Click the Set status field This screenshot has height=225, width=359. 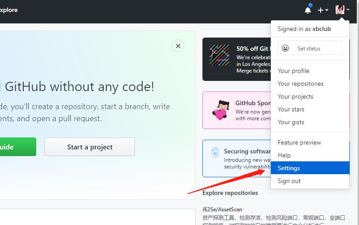pyautogui.click(x=310, y=48)
